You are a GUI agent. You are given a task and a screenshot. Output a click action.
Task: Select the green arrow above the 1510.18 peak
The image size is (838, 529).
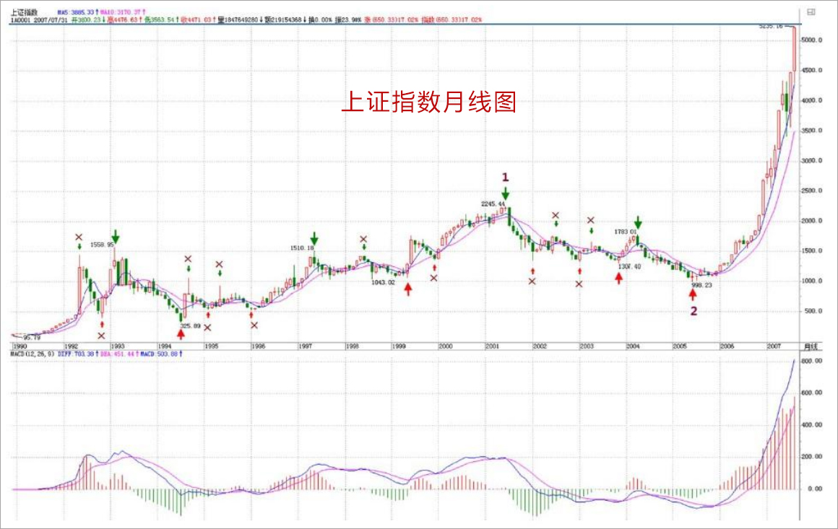pos(314,239)
